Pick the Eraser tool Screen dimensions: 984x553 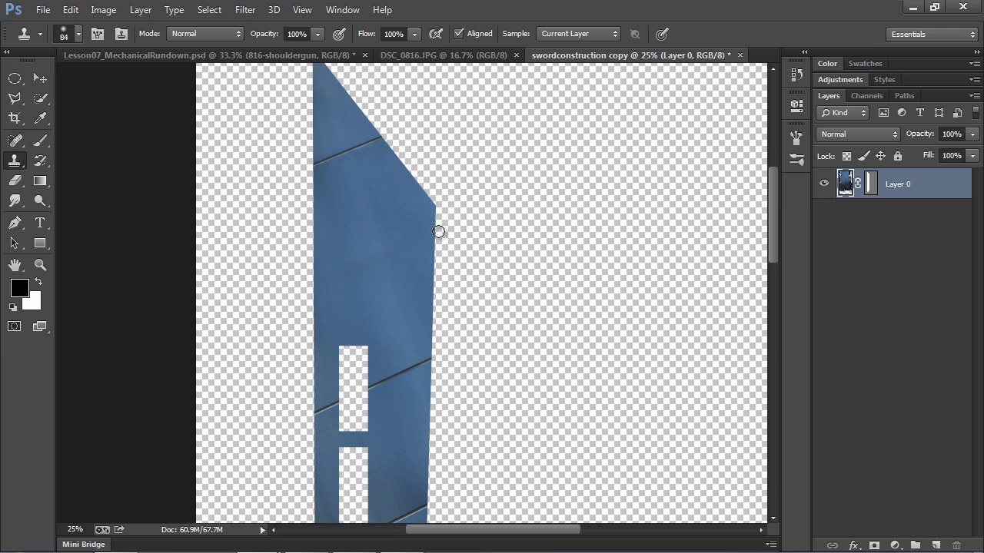pos(15,181)
